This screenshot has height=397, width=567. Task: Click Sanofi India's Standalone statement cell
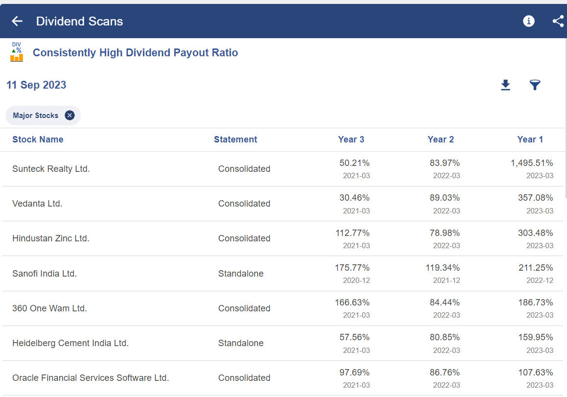coord(241,274)
